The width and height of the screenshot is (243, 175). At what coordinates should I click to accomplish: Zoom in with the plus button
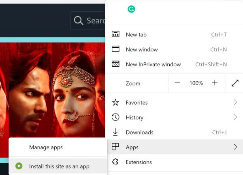pos(215,83)
